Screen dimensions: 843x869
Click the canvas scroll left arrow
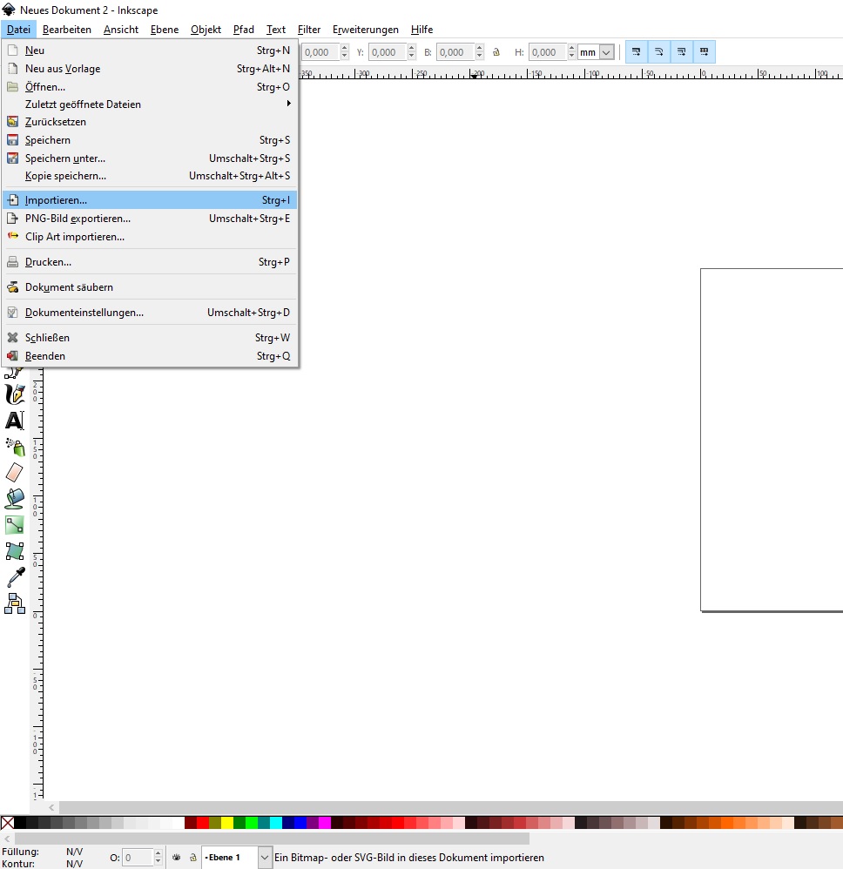pyautogui.click(x=51, y=807)
